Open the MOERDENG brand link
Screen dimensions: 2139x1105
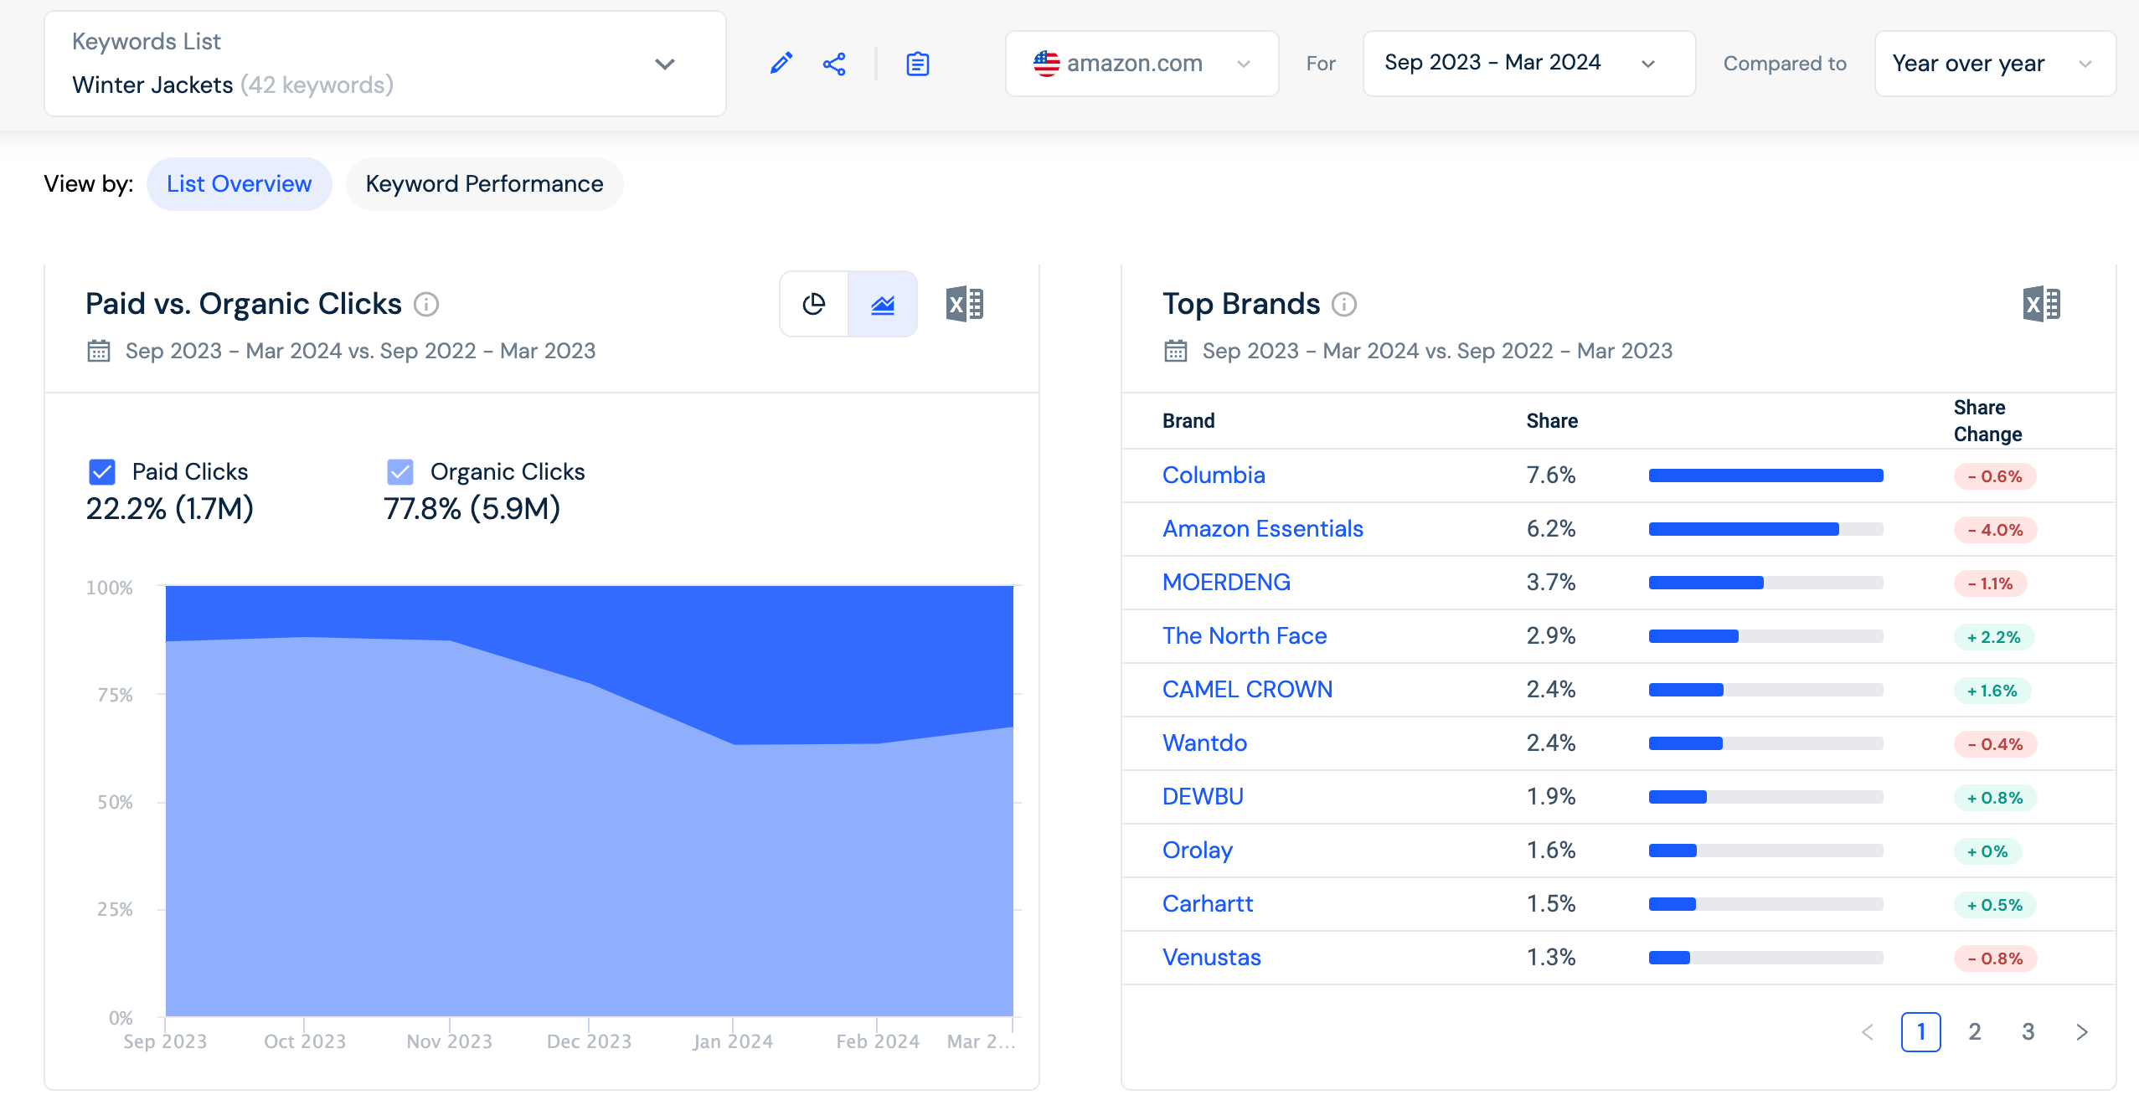click(1226, 583)
